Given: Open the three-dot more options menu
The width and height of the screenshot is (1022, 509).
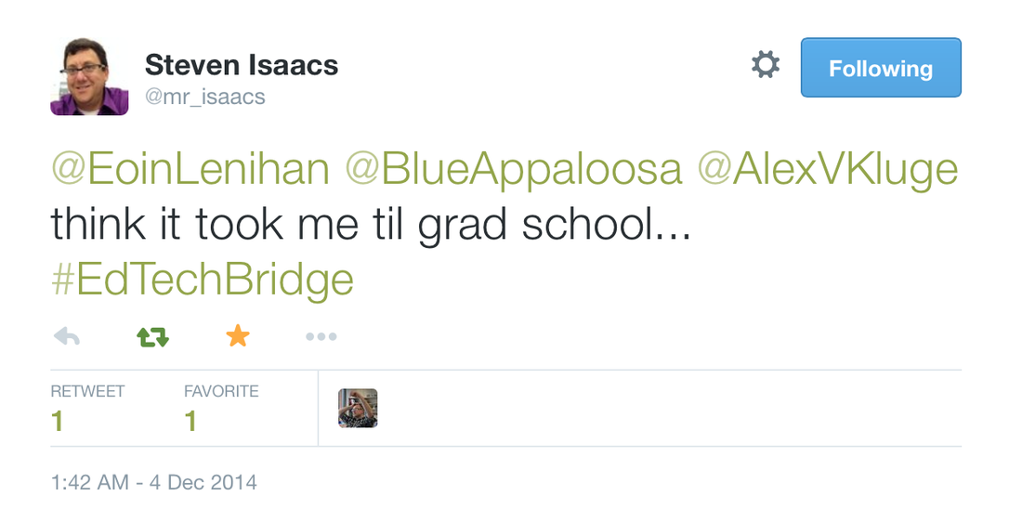Looking at the screenshot, I should click(x=321, y=337).
